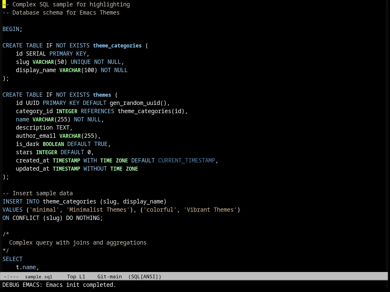390x292 pixels.
Task: Click the REFERENCES keyword
Action: [97, 111]
